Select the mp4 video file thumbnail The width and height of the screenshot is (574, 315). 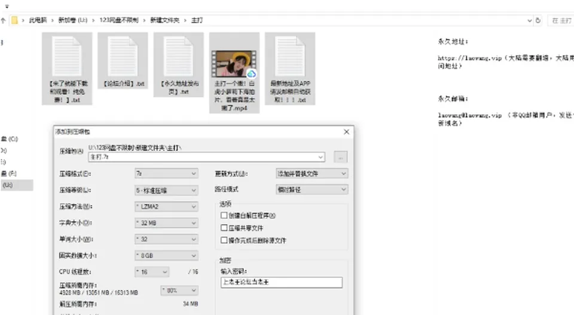[x=234, y=63]
